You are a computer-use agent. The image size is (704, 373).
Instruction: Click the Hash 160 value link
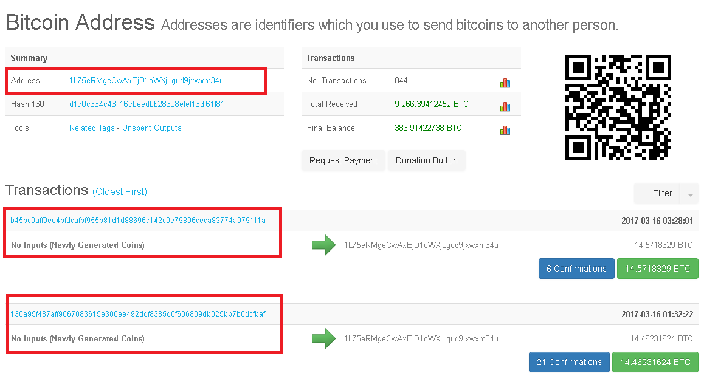(x=147, y=104)
